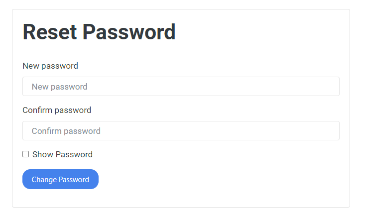
Task: Focus the Confirm password text box
Action: 181,131
